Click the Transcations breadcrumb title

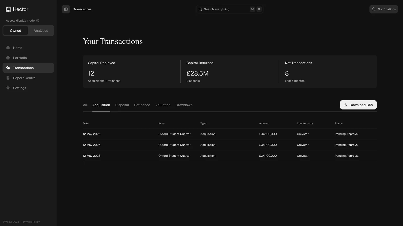coord(82,9)
